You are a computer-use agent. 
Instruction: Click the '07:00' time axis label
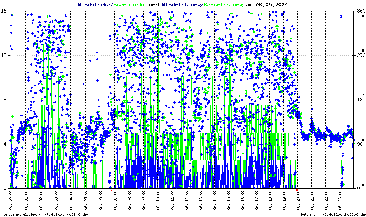[115, 197]
